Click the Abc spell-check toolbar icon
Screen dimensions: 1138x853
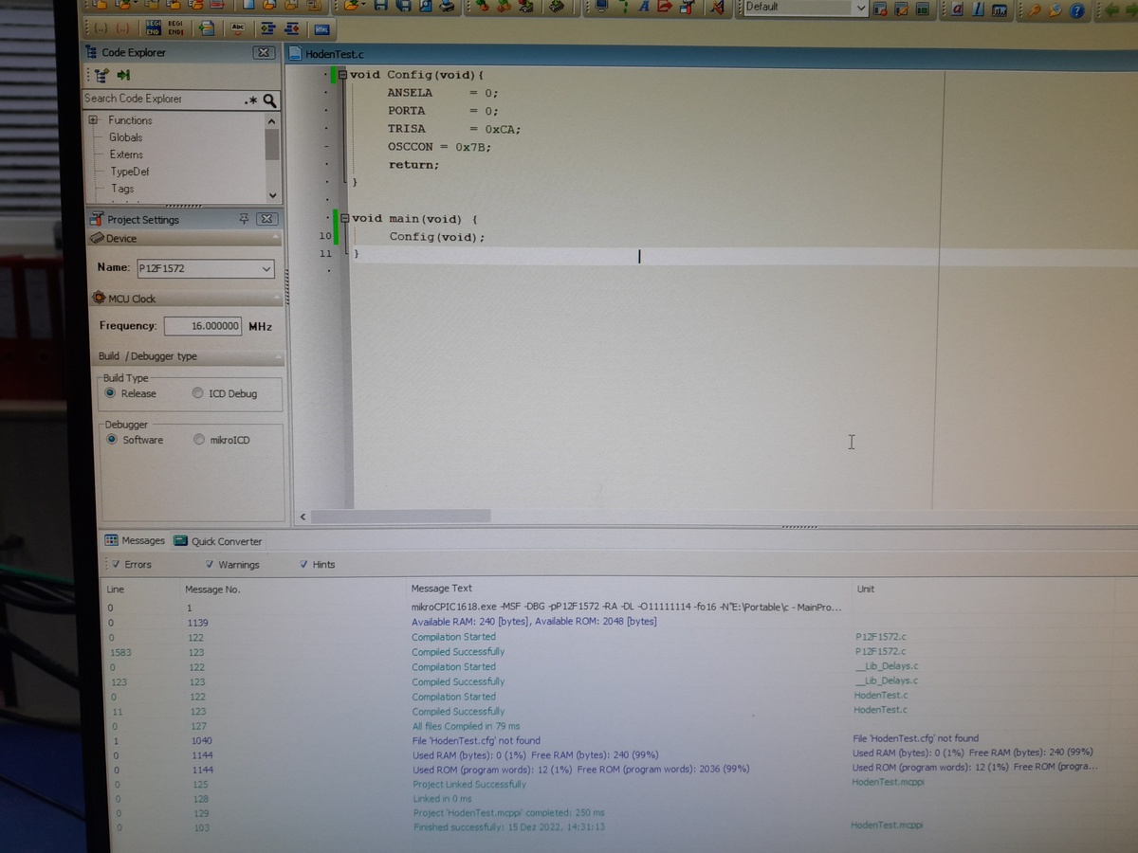(237, 29)
